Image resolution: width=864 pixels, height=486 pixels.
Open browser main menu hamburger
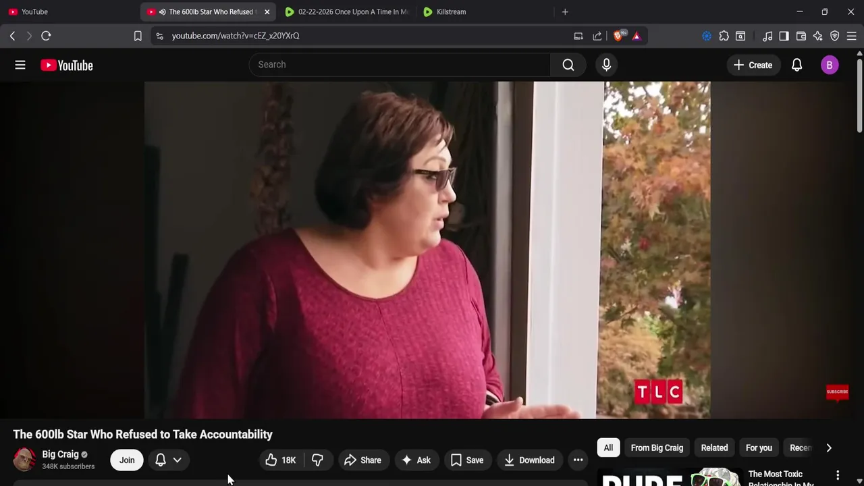[x=852, y=36]
